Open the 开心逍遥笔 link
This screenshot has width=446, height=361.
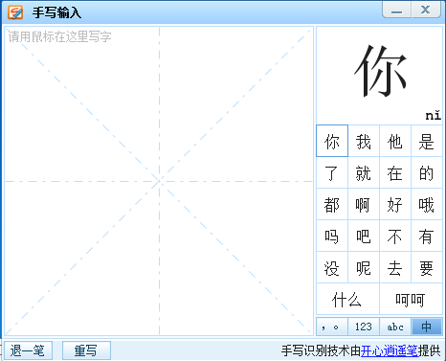point(390,350)
